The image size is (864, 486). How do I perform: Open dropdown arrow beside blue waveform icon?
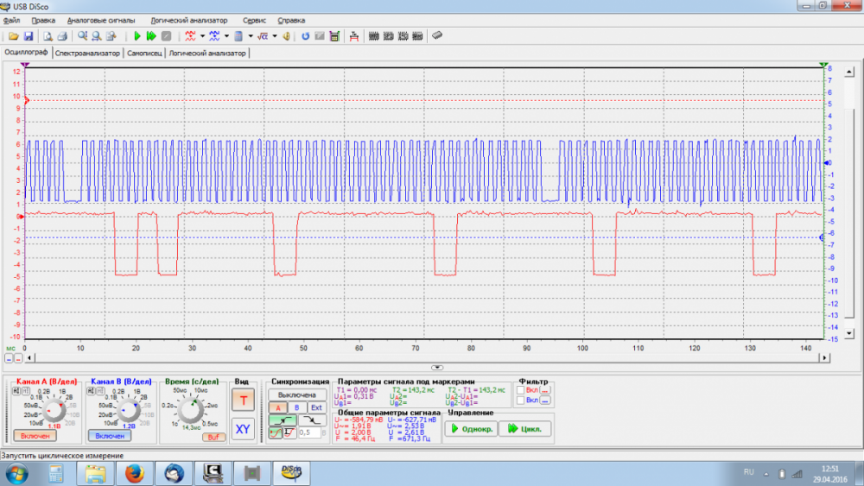coord(226,36)
